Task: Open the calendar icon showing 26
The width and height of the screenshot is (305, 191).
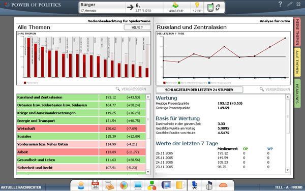Action: point(95,185)
